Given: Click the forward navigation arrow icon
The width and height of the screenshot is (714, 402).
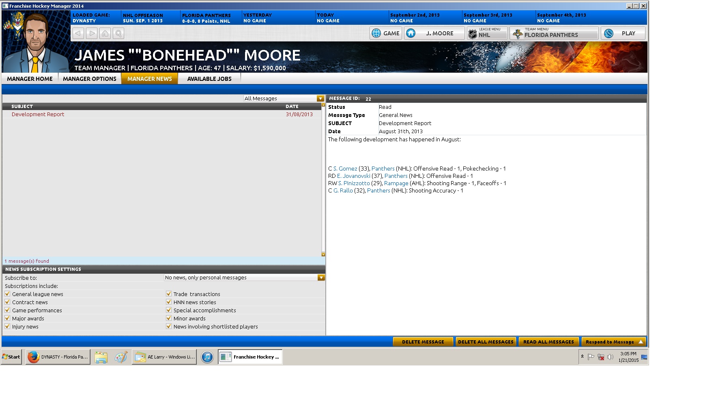Looking at the screenshot, I should pyautogui.click(x=92, y=33).
